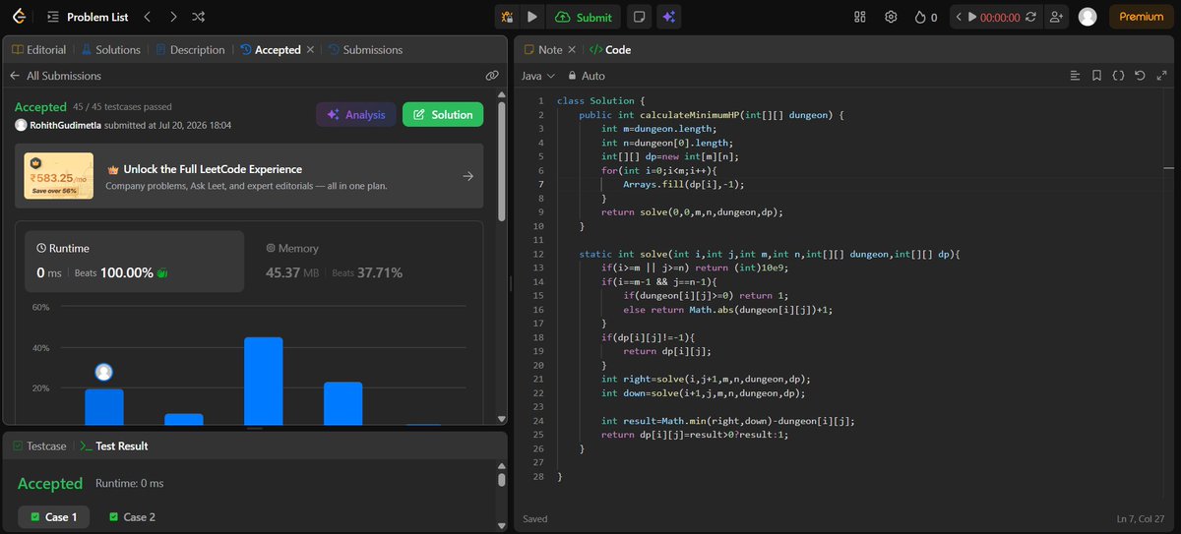Open the Analysis button
Viewport: 1181px width, 534px height.
(356, 114)
